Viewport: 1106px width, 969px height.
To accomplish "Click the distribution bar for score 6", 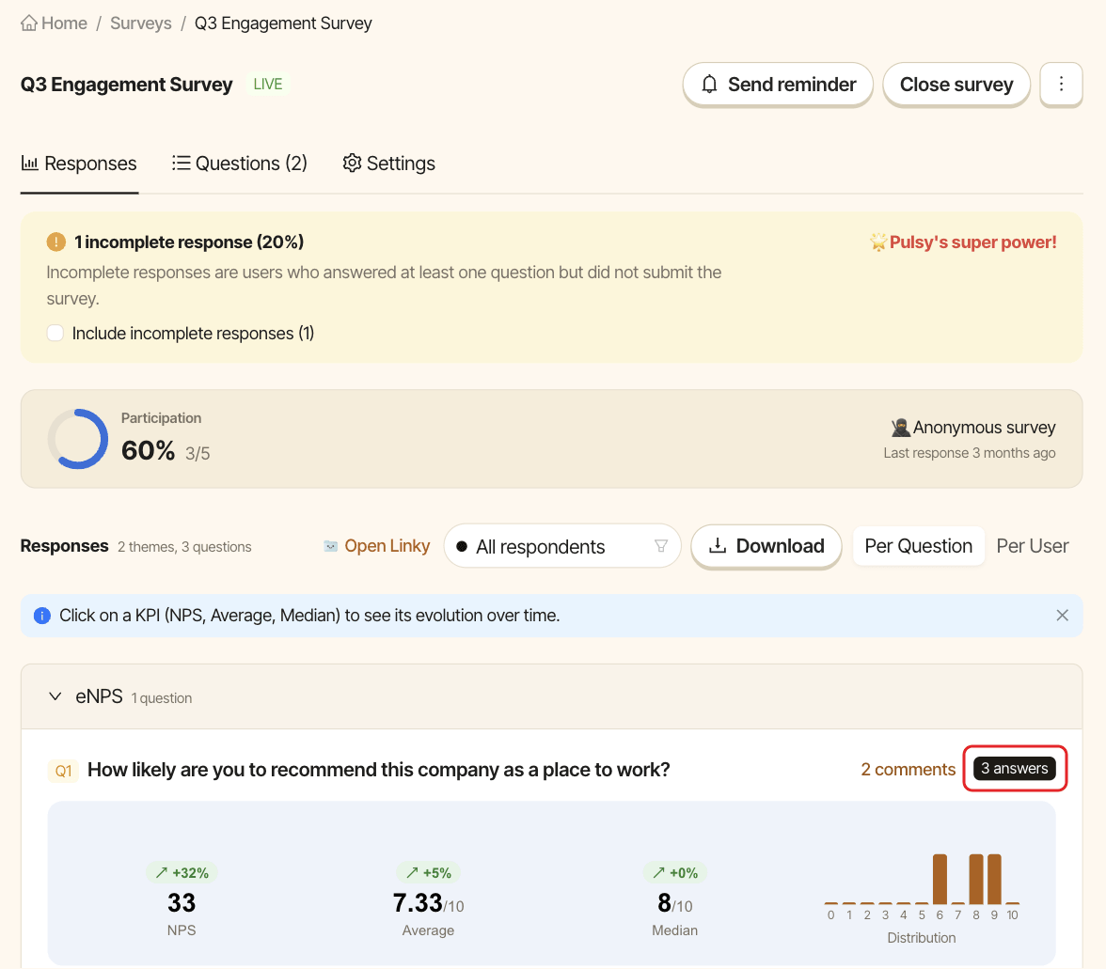I will [x=940, y=879].
